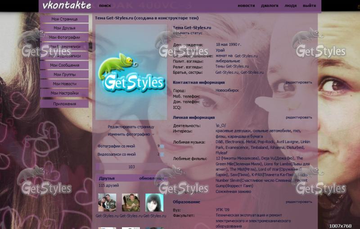Click small icon beside Видеозаписи со мной count
The height and width of the screenshot is (229, 360).
(x=162, y=154)
